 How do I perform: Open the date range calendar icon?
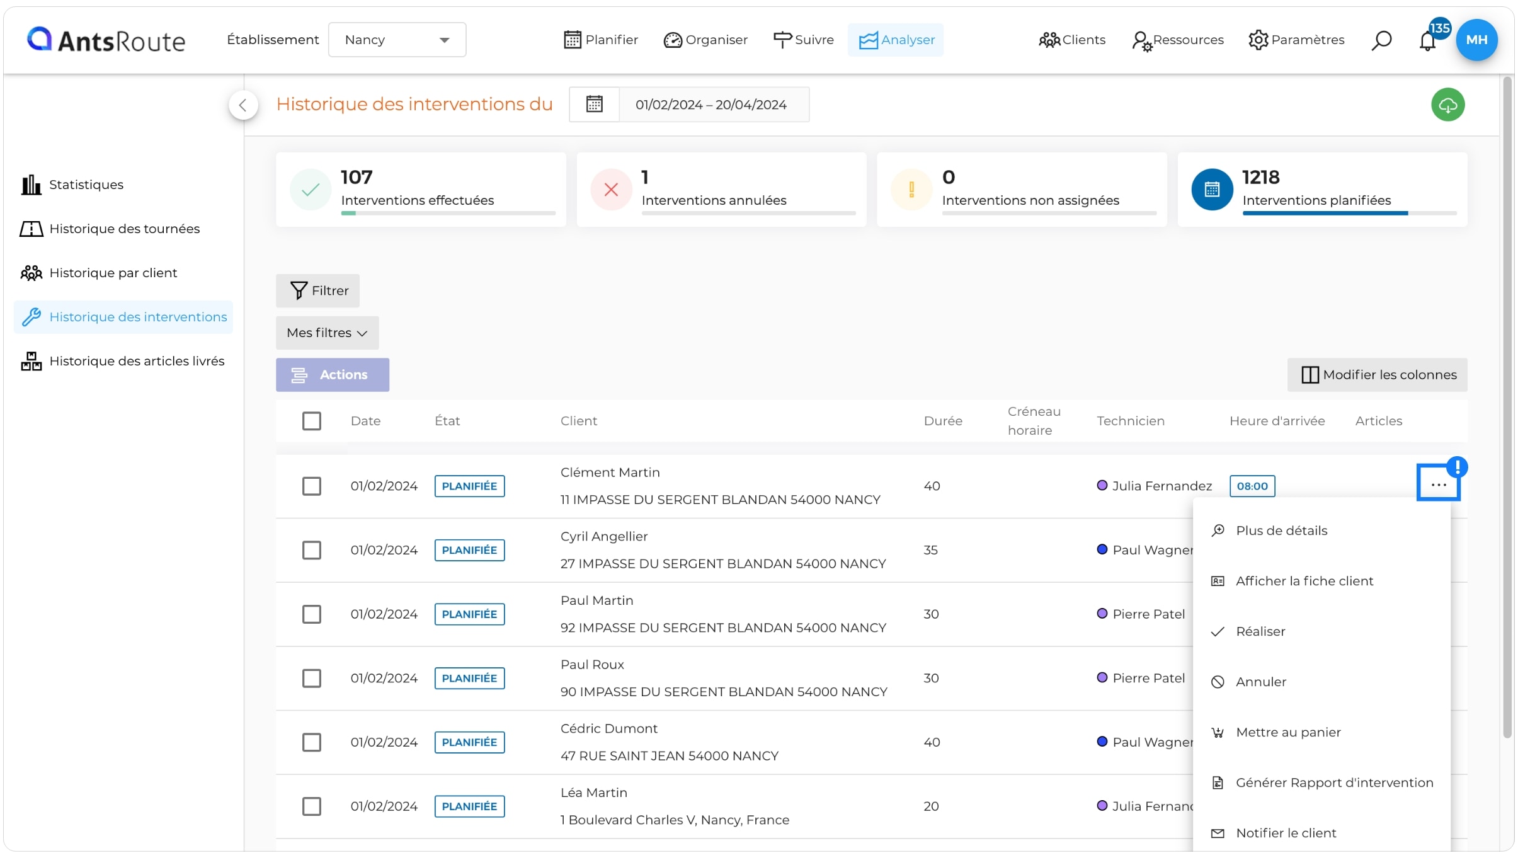tap(594, 104)
